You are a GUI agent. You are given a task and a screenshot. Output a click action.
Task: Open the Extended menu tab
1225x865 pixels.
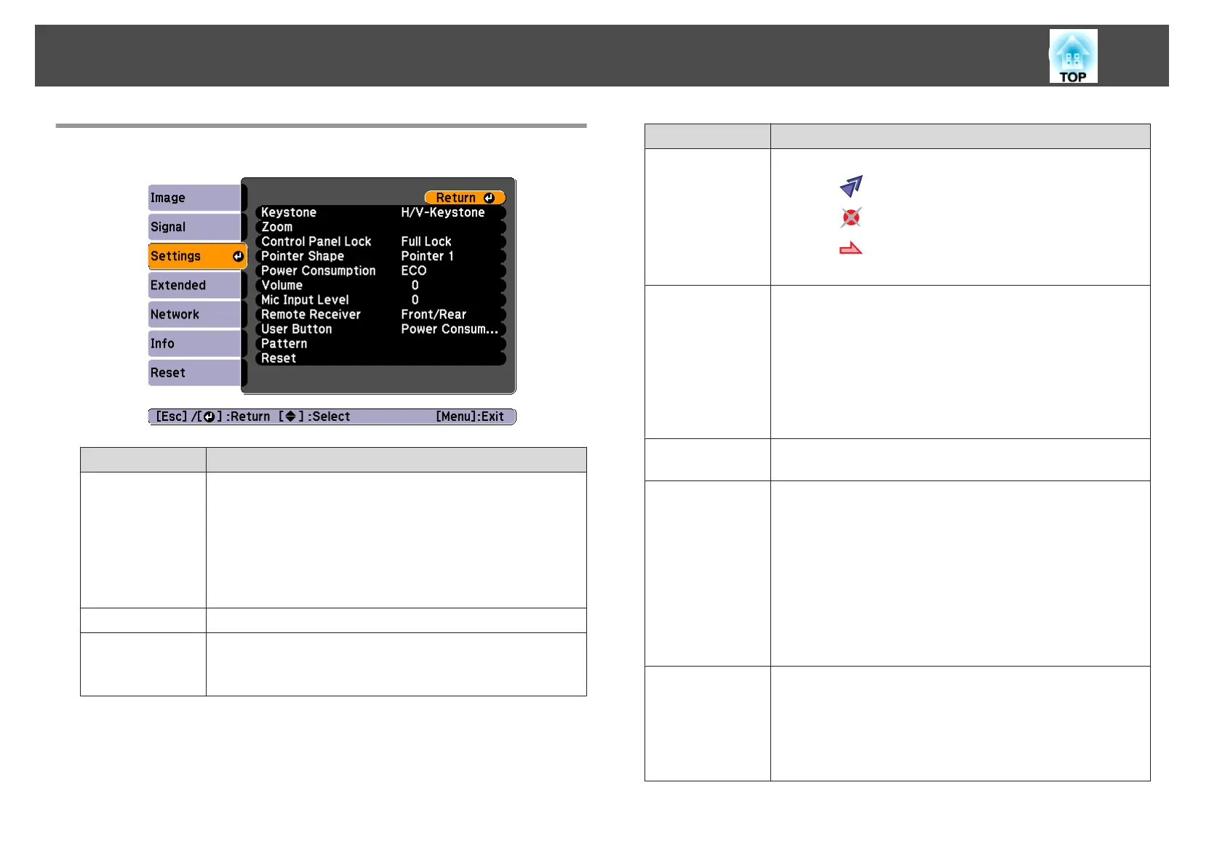[x=194, y=285]
